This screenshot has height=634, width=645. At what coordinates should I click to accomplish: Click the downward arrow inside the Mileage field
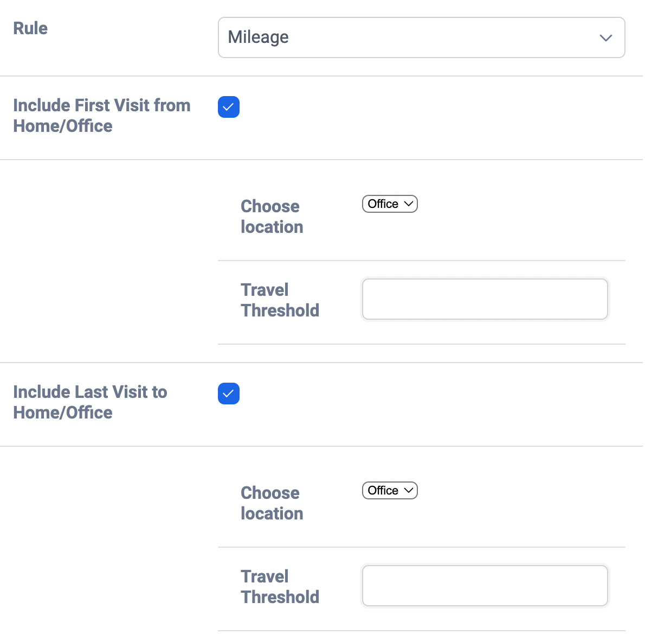[x=605, y=38]
